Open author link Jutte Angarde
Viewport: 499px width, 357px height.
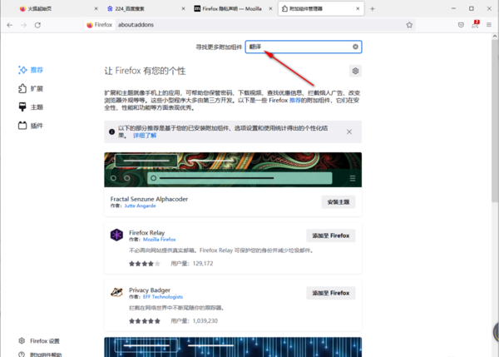pos(140,206)
